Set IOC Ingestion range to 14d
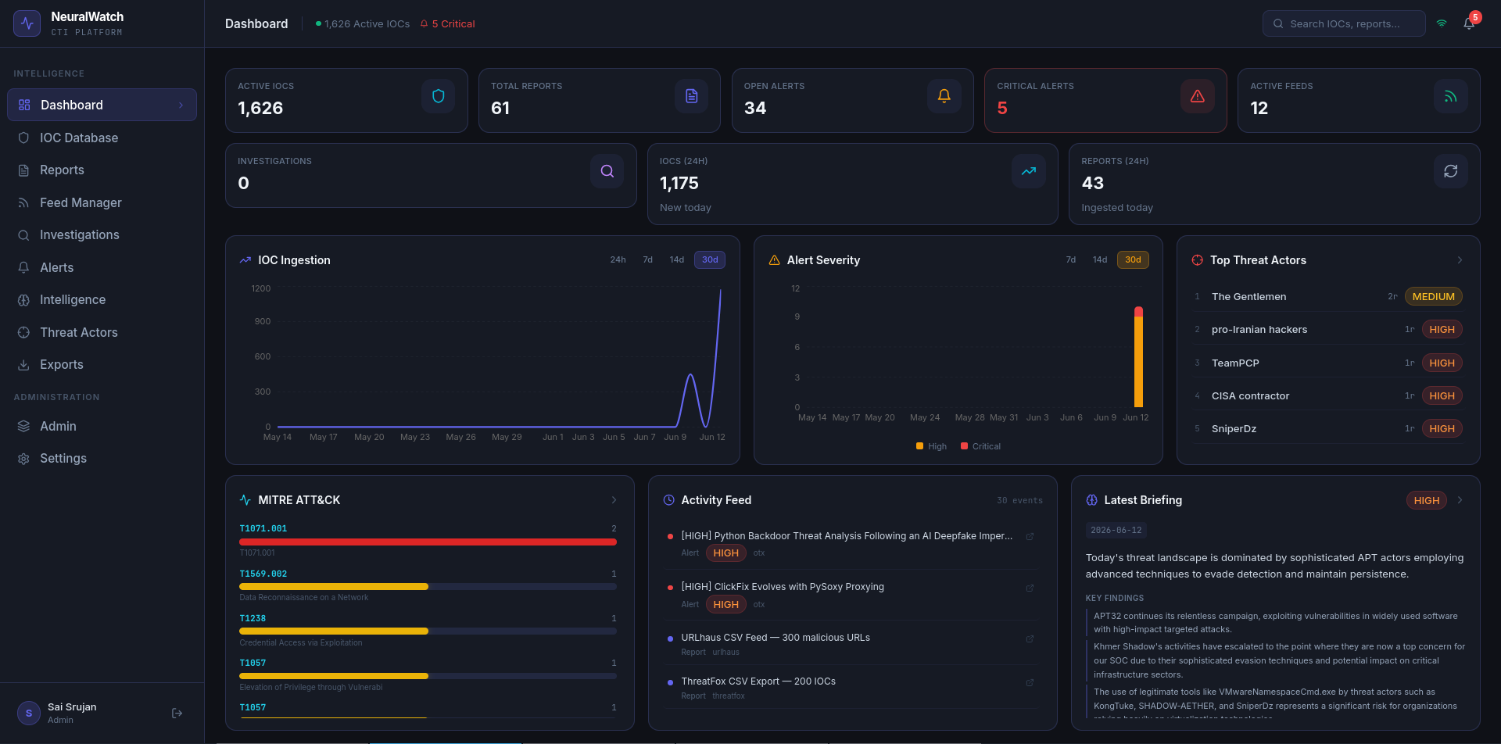The height and width of the screenshot is (744, 1501). click(676, 259)
